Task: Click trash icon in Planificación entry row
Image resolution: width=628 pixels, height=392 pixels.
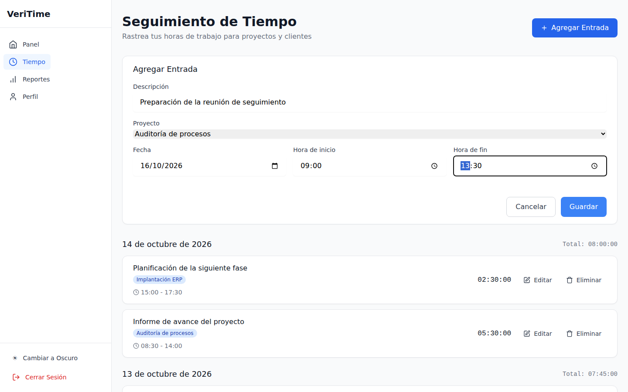Action: (x=570, y=280)
